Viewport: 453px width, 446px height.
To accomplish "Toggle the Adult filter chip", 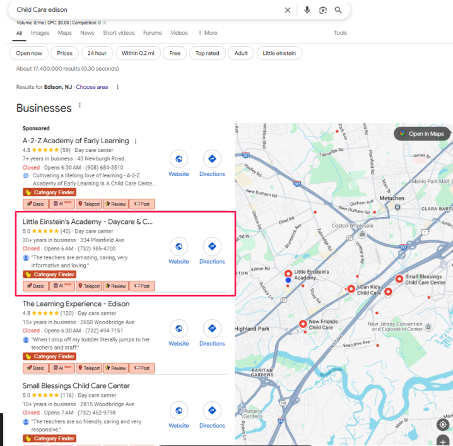I will tap(241, 53).
